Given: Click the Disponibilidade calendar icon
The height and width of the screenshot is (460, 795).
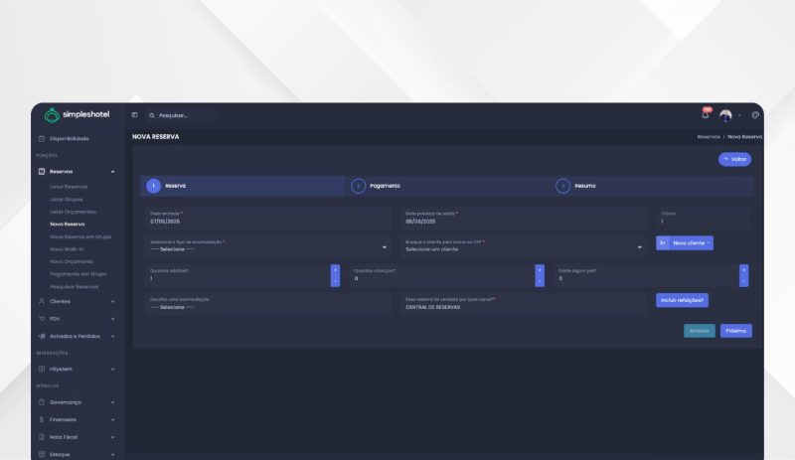Looking at the screenshot, I should [x=42, y=138].
